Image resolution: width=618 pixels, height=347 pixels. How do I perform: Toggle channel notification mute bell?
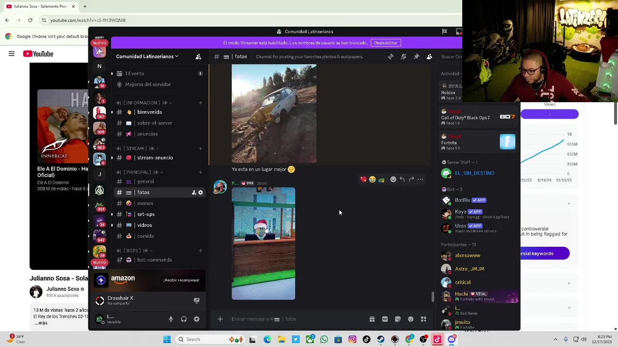click(404, 56)
